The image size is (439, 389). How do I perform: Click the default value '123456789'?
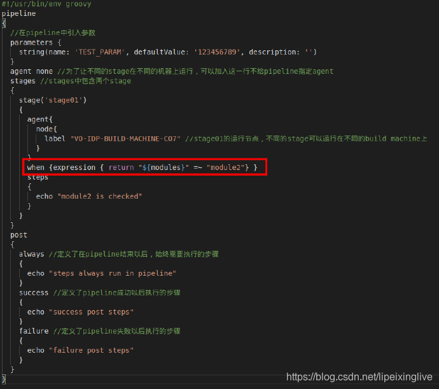point(217,52)
